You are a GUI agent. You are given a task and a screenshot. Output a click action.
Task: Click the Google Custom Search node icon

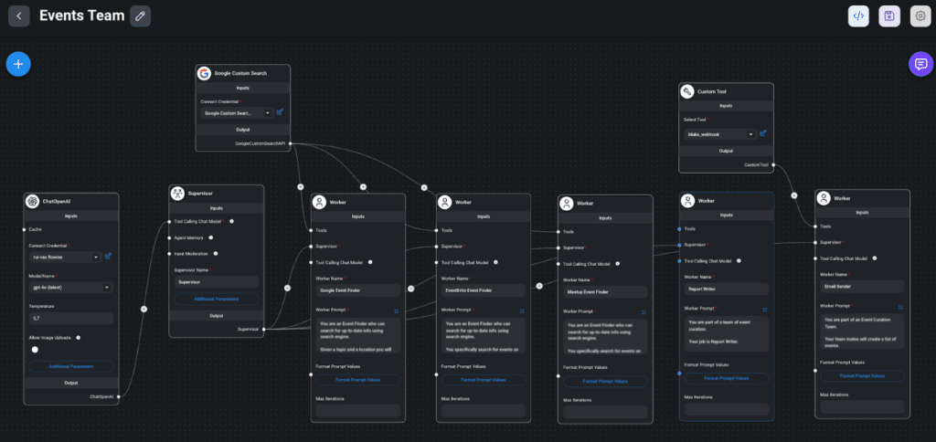point(204,73)
